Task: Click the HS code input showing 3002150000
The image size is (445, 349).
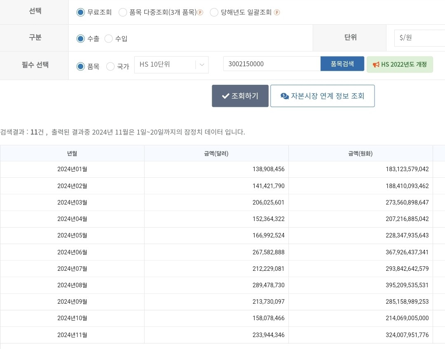Action: [272, 64]
